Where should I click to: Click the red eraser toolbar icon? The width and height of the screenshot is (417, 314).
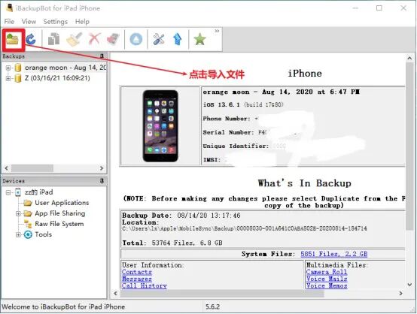click(114, 39)
